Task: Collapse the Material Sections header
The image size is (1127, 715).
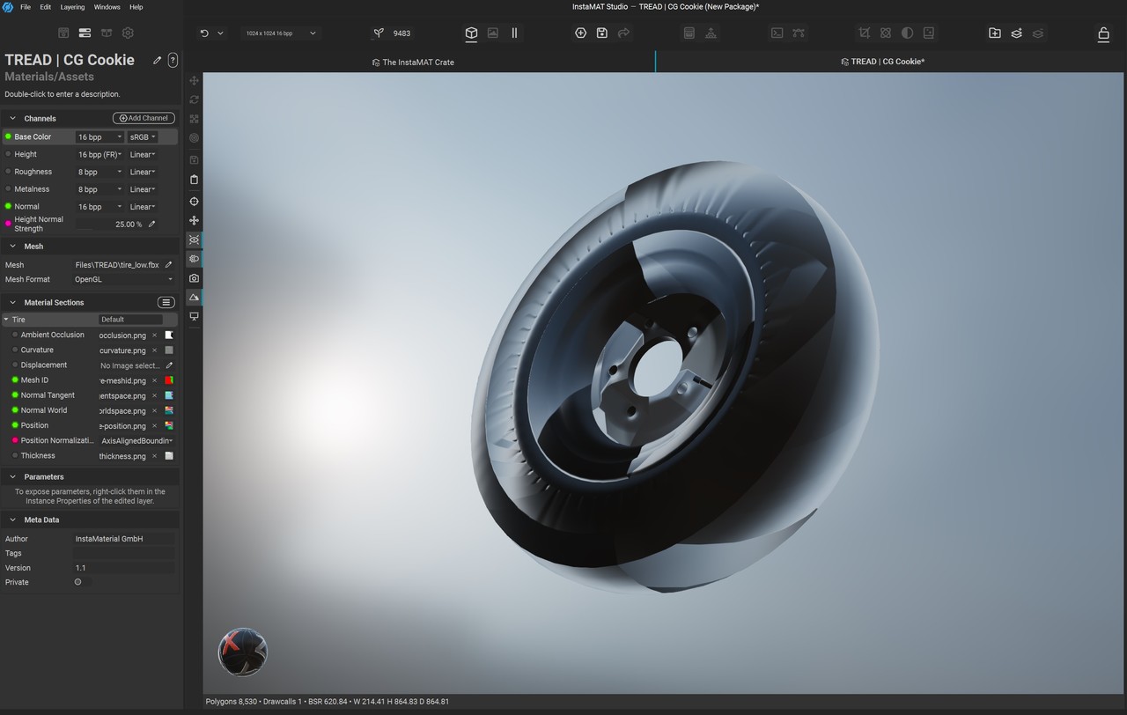Action: point(13,302)
